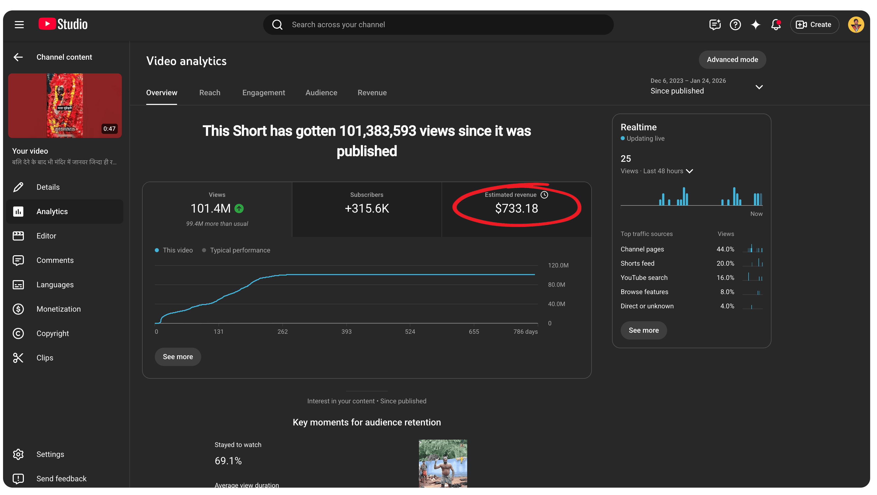Click the video thumbnail preview
The width and height of the screenshot is (877, 495).
(65, 106)
